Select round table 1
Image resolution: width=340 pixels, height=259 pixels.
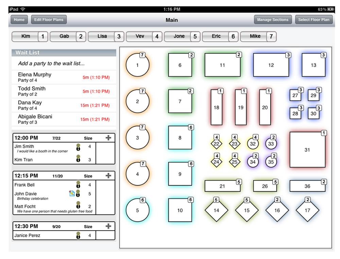pyautogui.click(x=137, y=65)
